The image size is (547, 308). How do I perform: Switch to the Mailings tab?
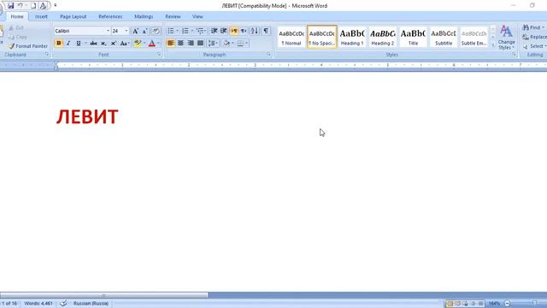pyautogui.click(x=144, y=16)
